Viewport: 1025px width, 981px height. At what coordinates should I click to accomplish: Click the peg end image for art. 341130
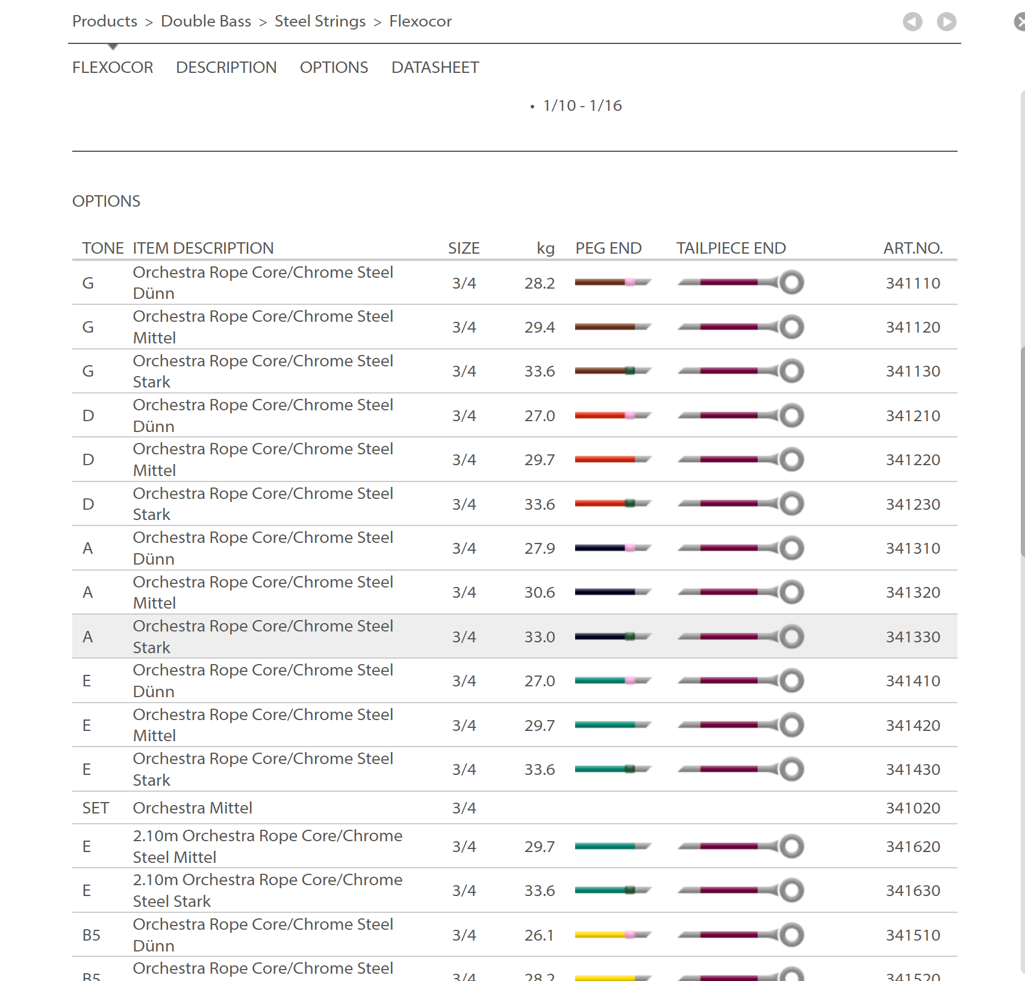[x=613, y=371]
